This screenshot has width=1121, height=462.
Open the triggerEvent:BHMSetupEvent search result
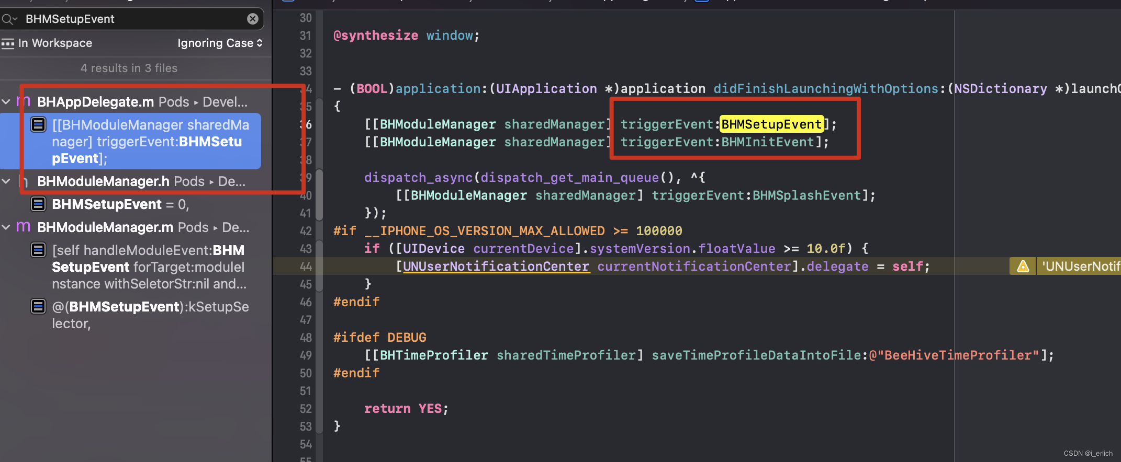click(131, 141)
